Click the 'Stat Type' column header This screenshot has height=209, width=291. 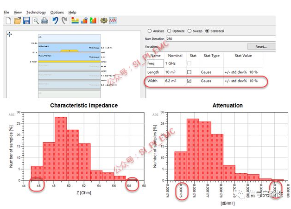click(212, 56)
